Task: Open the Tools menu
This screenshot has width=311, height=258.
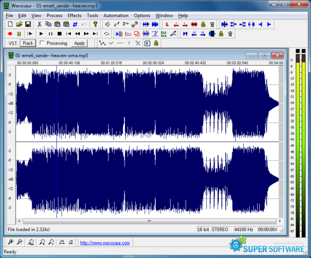Action: click(x=92, y=16)
